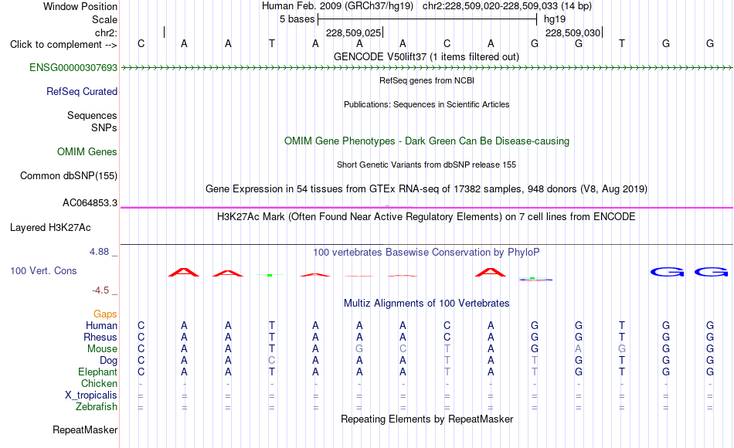
Task: Click the lone C between A bases in top sequence
Action: coord(447,43)
